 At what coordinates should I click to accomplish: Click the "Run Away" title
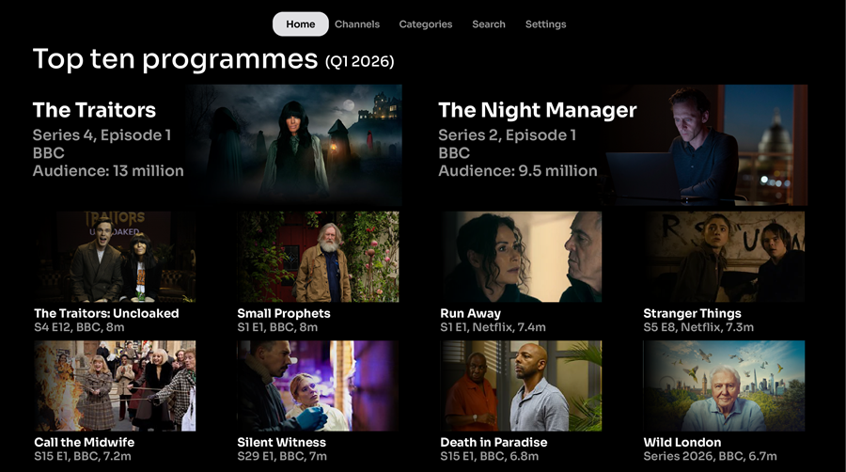pyautogui.click(x=471, y=313)
